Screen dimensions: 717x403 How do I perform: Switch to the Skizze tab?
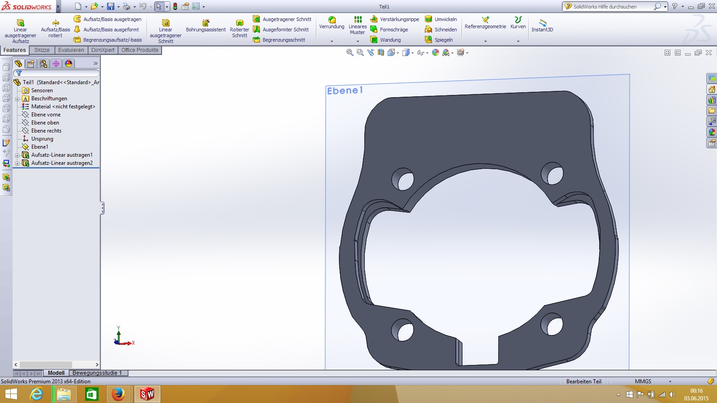click(42, 50)
